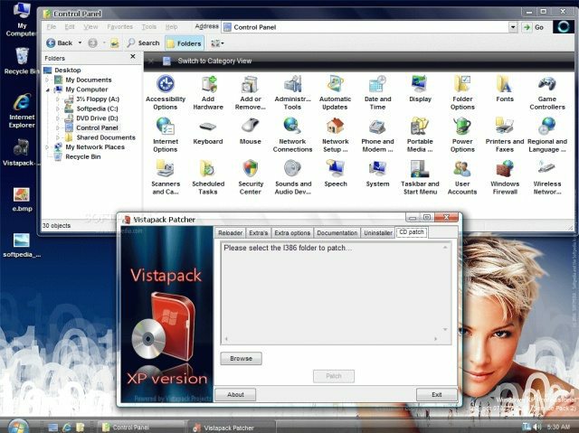Open the Mouse icon
The height and width of the screenshot is (433, 579).
click(251, 131)
